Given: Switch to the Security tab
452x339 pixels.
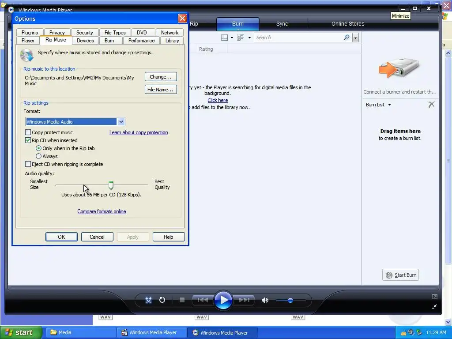Looking at the screenshot, I should click(84, 33).
